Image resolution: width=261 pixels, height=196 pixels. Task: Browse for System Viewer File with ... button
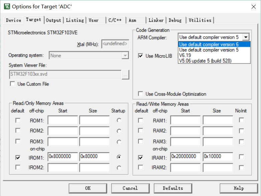click(125, 74)
